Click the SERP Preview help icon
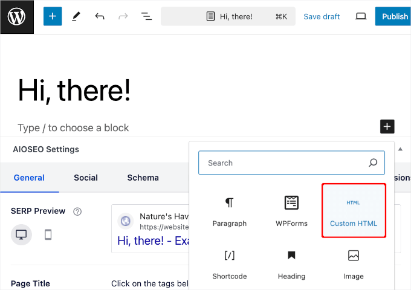 pos(77,211)
